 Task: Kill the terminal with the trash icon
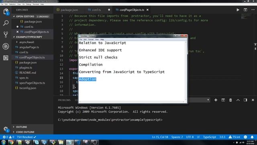click(x=230, y=100)
